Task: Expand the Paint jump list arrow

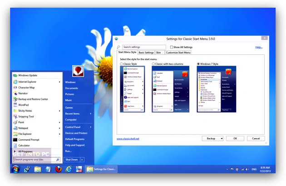Action: pyautogui.click(x=59, y=123)
